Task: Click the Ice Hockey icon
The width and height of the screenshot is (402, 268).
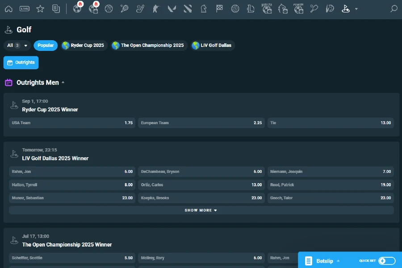Action: coord(140,8)
